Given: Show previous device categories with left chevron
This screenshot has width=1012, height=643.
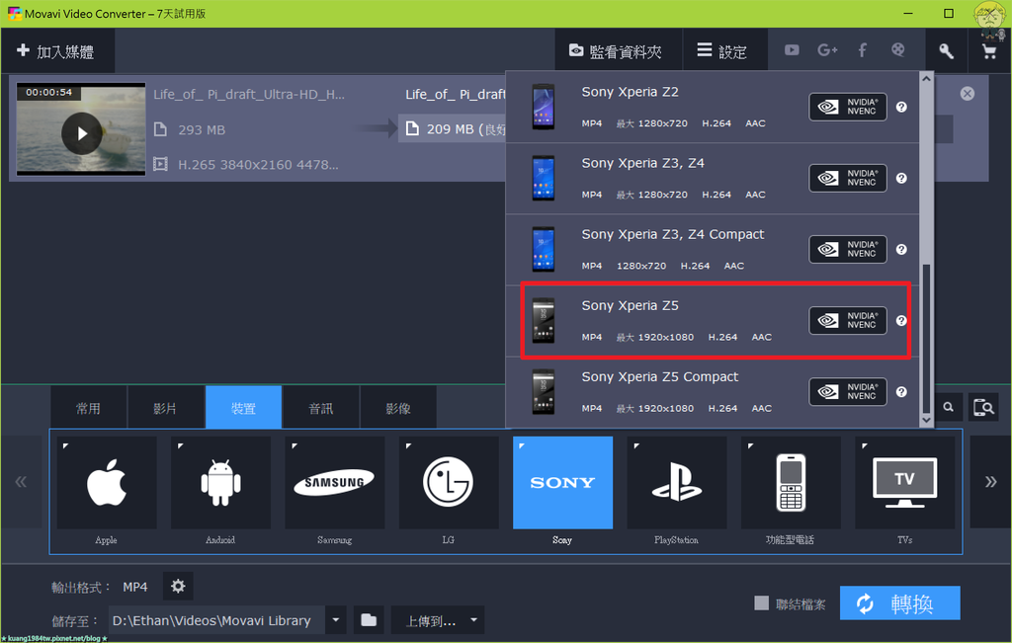Looking at the screenshot, I should point(22,482).
